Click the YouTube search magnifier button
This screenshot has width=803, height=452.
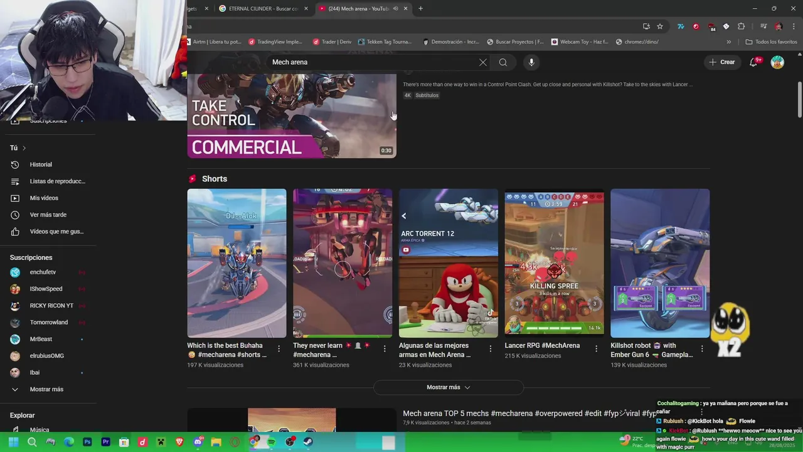pyautogui.click(x=503, y=62)
